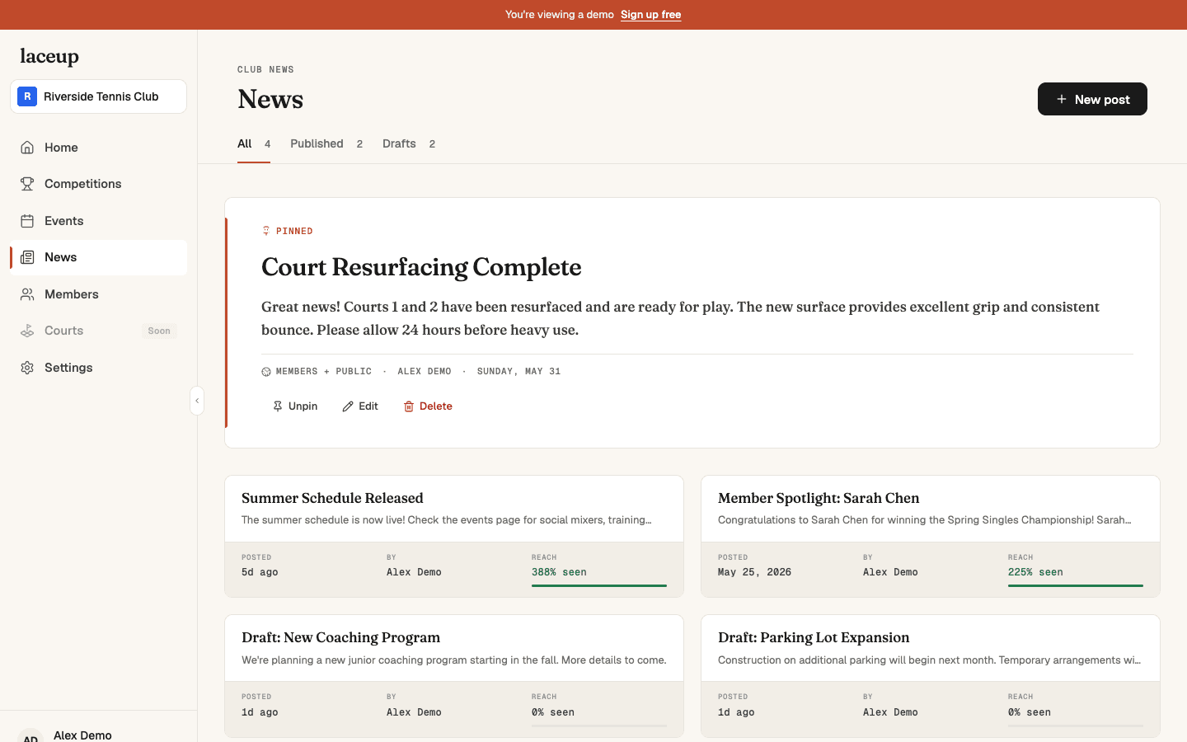Click the Soon badge beside Courts

(159, 331)
